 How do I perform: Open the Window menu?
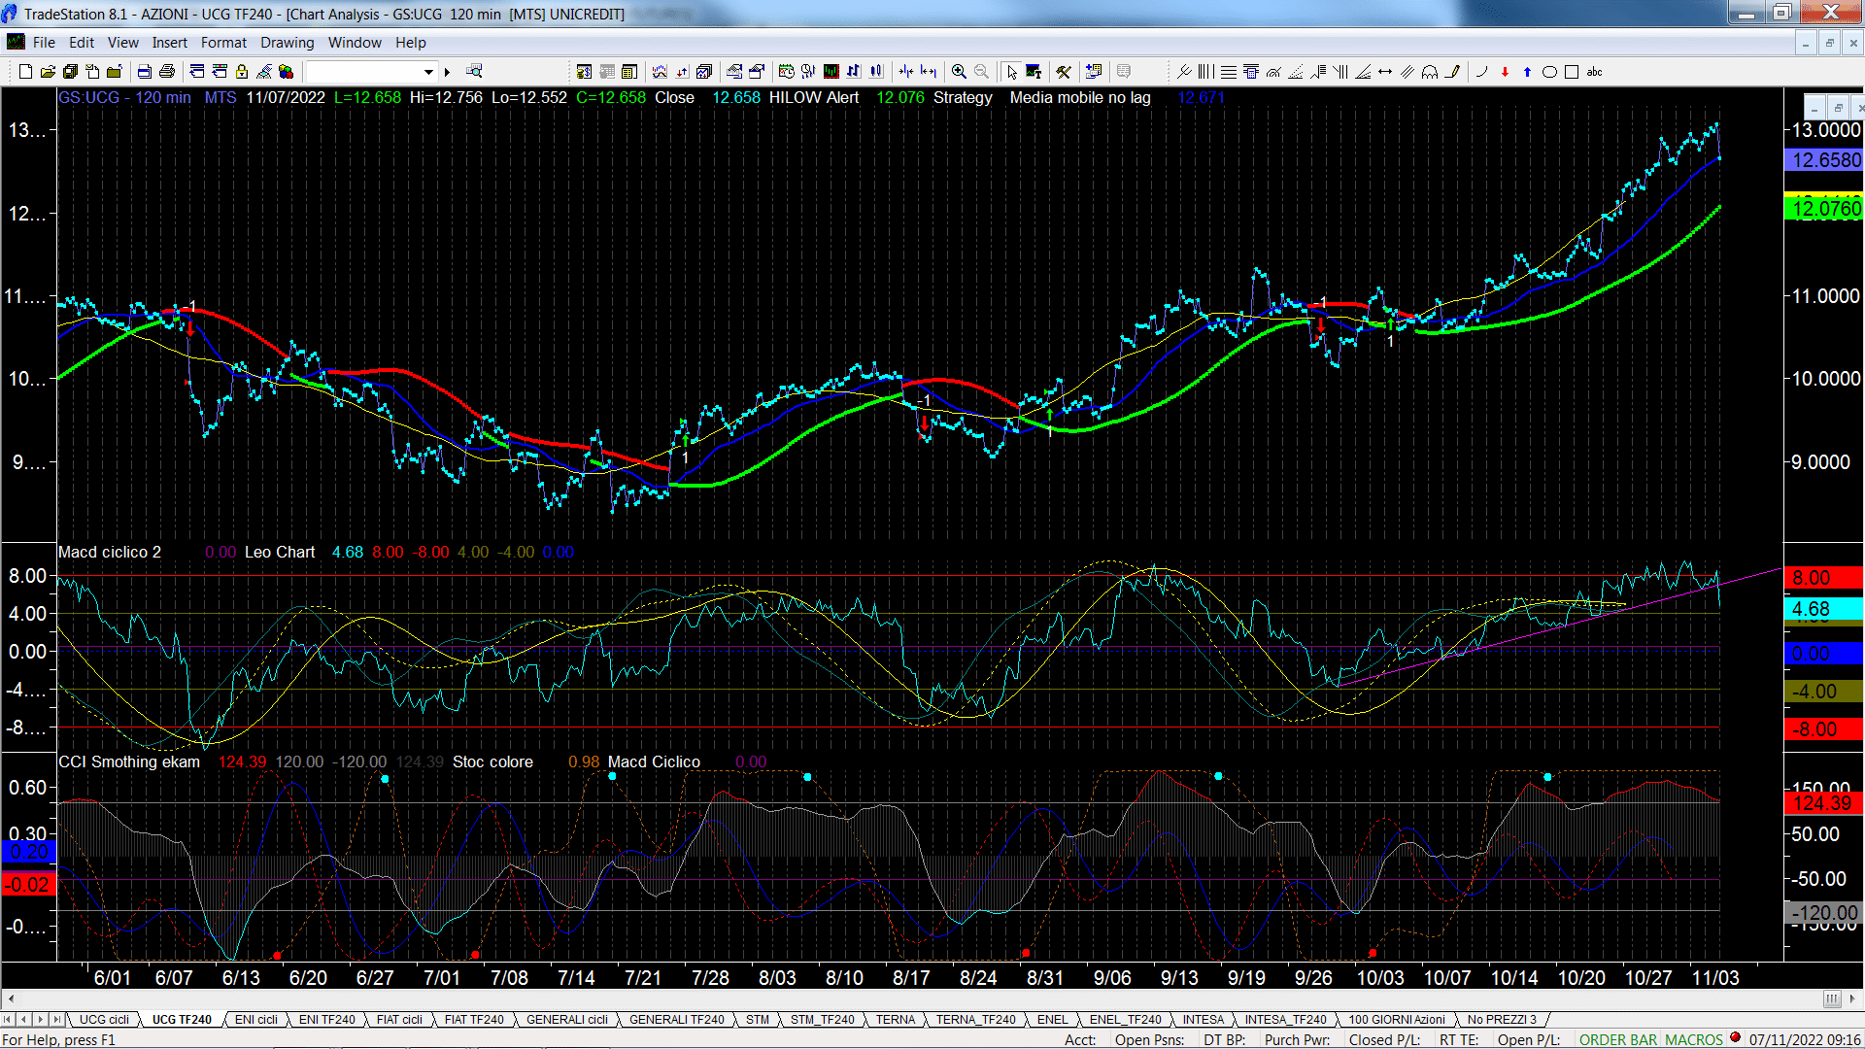click(355, 43)
